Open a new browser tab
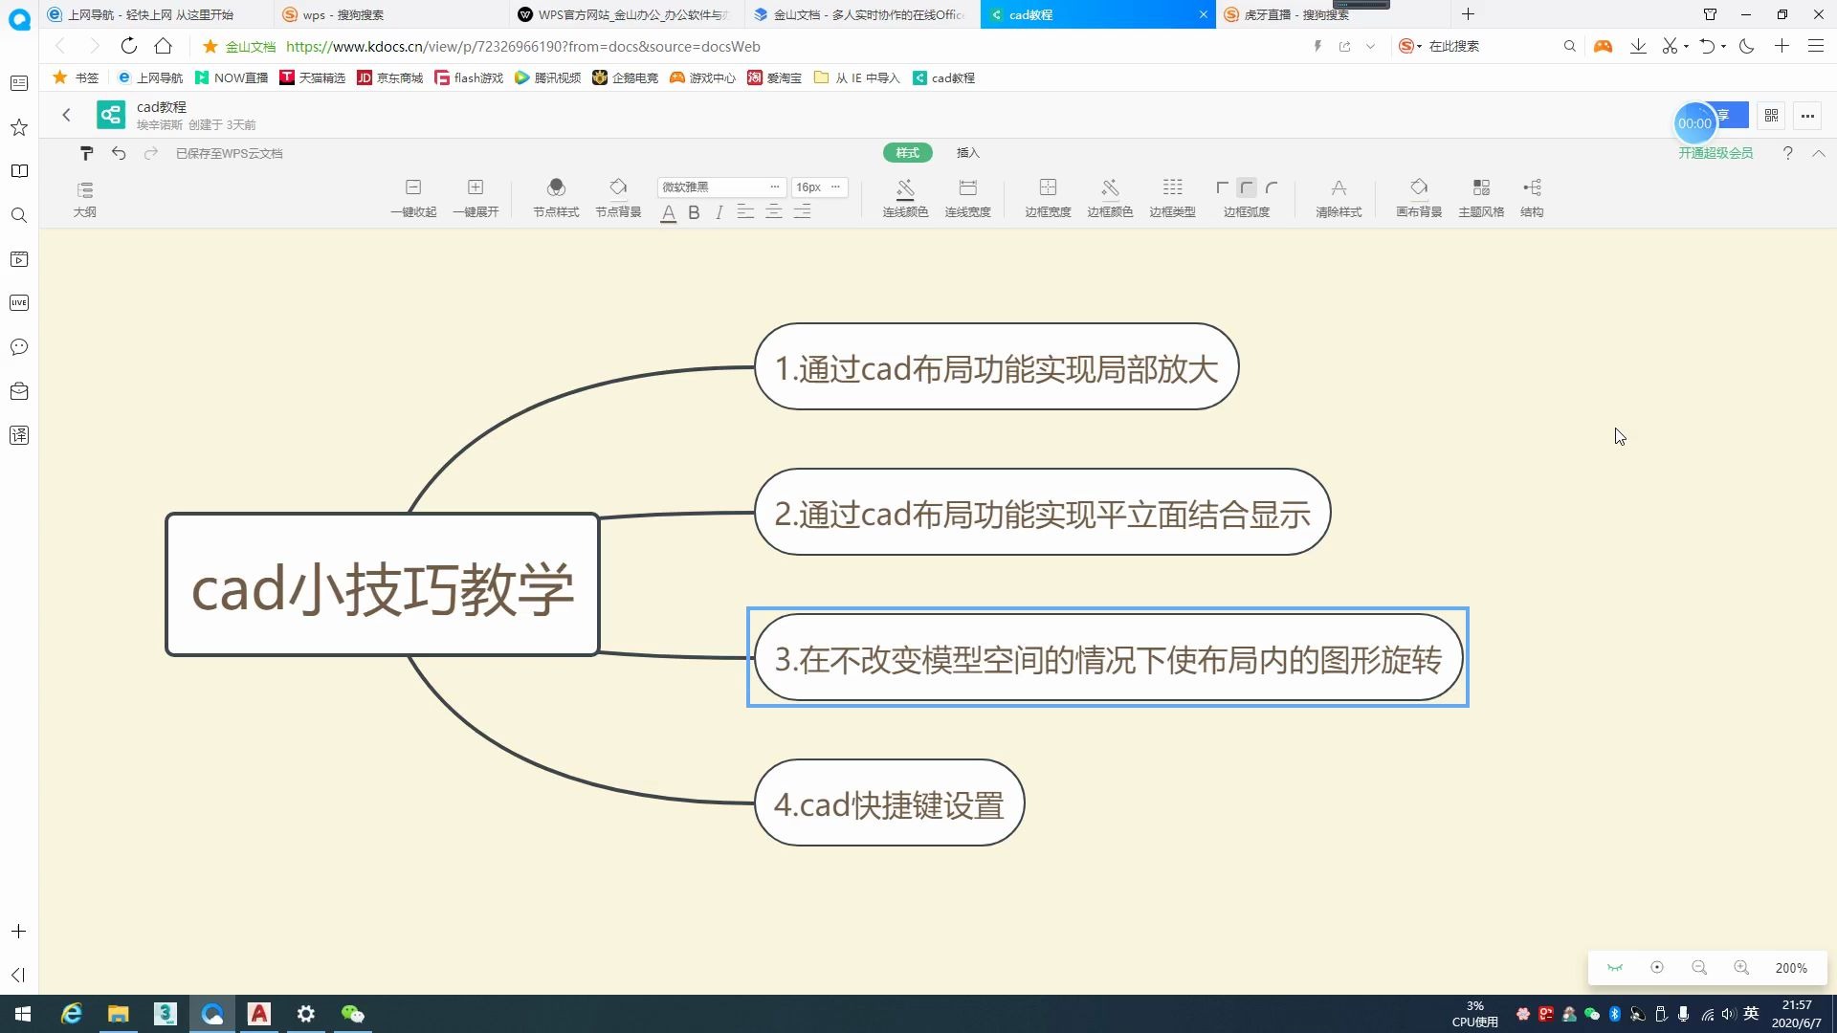This screenshot has width=1837, height=1033. pos(1468,14)
